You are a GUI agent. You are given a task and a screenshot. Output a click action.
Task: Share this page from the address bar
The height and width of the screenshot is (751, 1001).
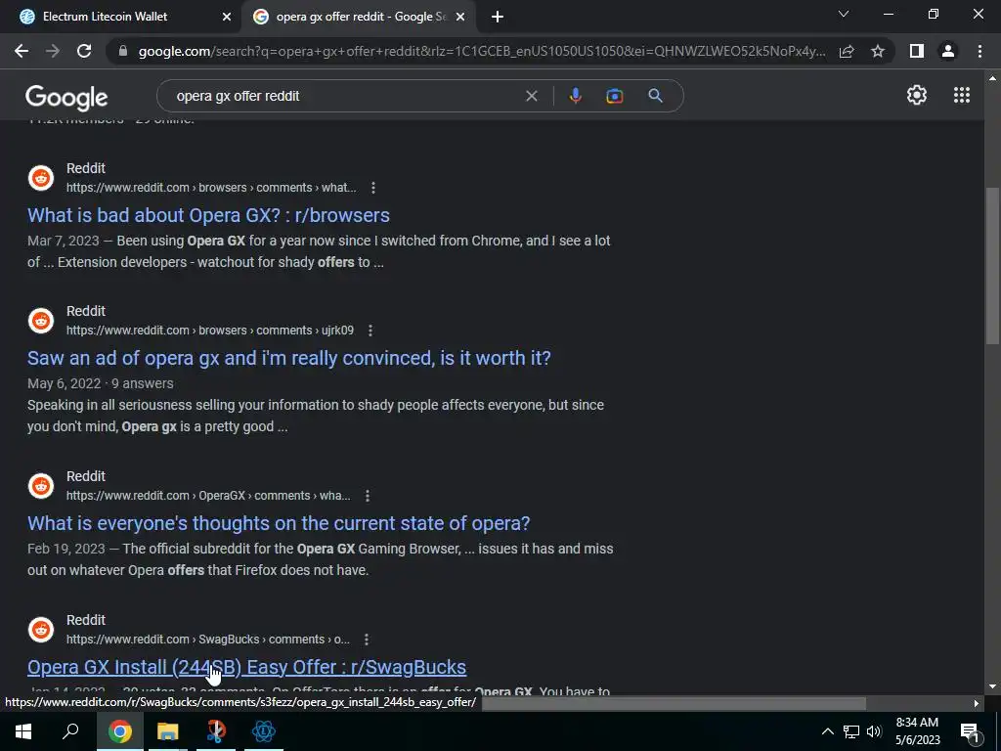tap(847, 51)
